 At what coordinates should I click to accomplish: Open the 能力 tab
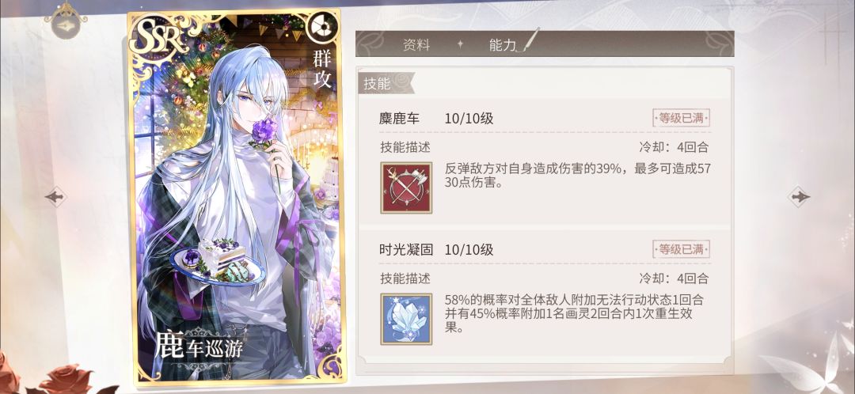[x=502, y=45]
